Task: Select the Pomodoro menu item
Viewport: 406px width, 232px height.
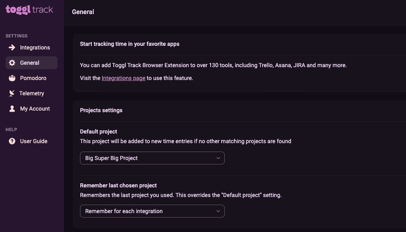Action: coord(32,78)
